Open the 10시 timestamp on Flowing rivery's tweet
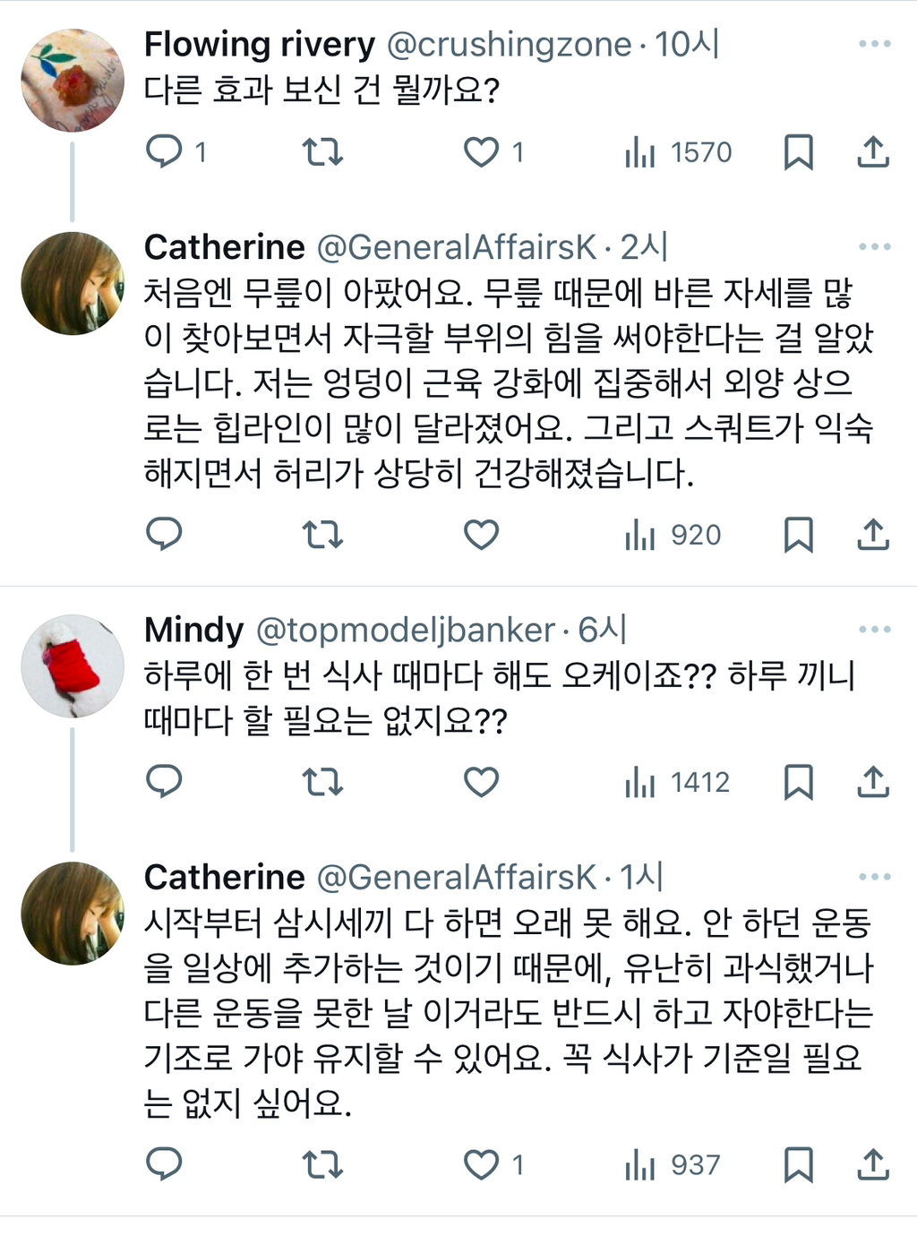 pyautogui.click(x=681, y=41)
